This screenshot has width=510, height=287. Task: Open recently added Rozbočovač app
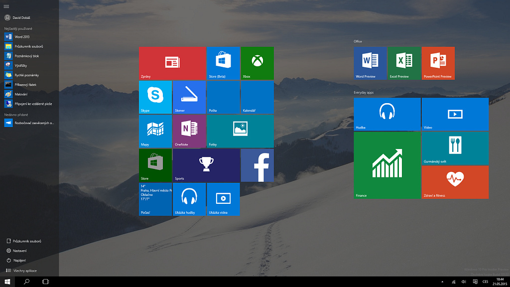click(29, 123)
